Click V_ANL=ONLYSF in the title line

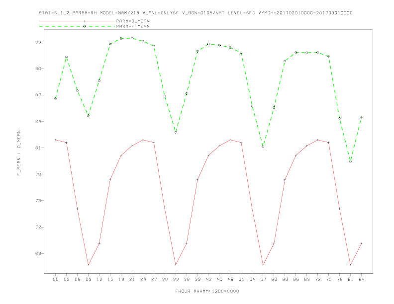pos(160,13)
